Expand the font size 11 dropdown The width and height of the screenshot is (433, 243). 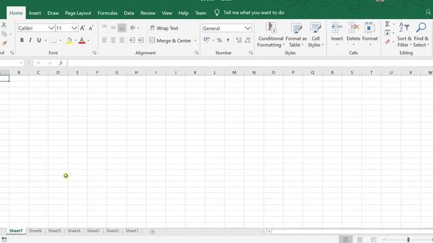[x=74, y=28]
